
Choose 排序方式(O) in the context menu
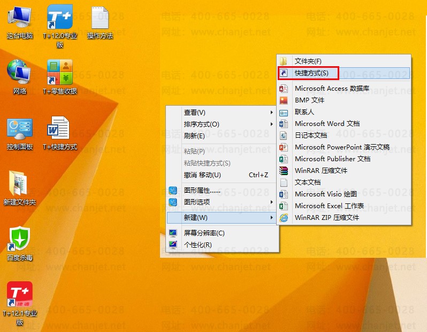pos(223,124)
